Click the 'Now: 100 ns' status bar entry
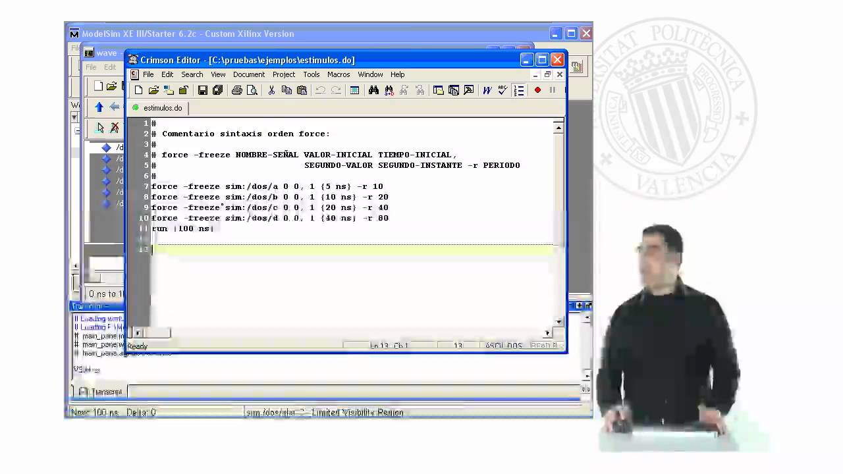This screenshot has width=843, height=474. (94, 412)
